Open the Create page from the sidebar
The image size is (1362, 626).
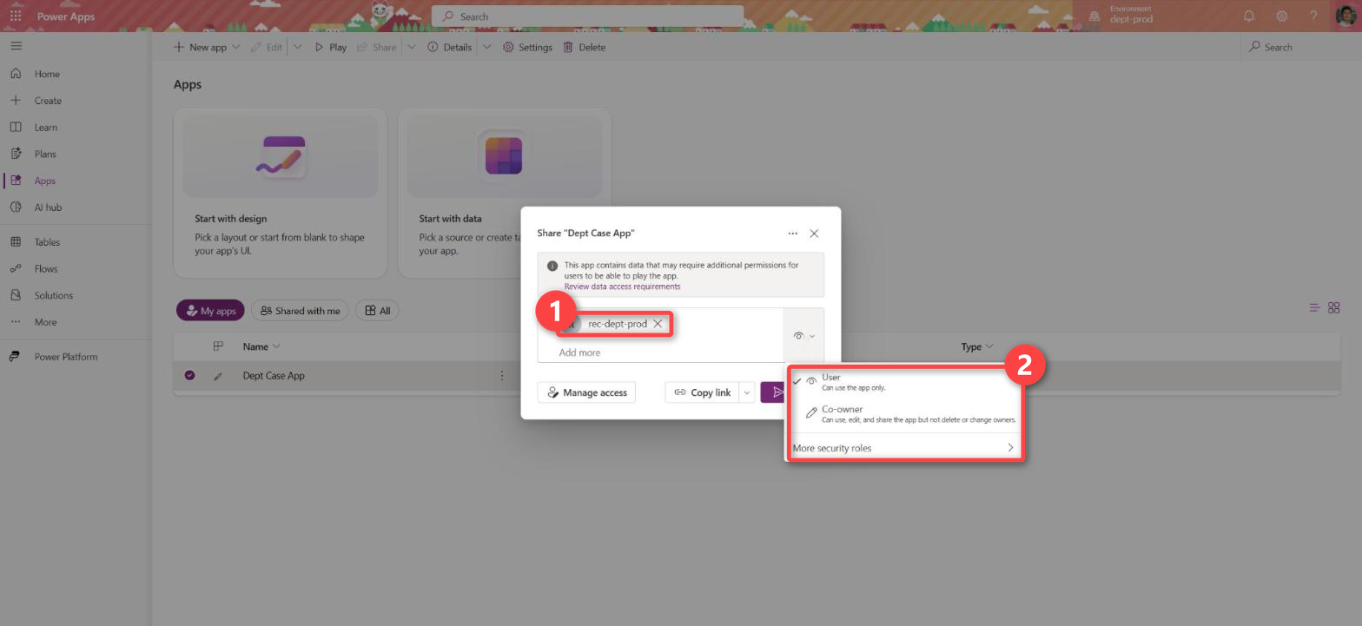pos(48,101)
